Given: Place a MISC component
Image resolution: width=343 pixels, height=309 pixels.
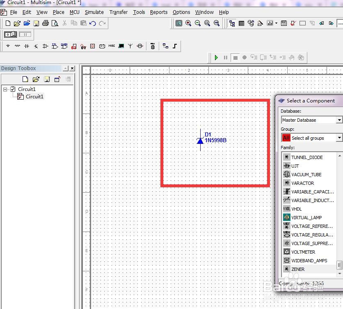Looking at the screenshot, I should [112, 46].
